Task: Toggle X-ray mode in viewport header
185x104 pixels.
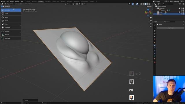Action: 141,4
